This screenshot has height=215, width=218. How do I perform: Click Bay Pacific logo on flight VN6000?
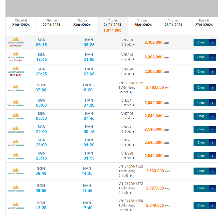pyautogui.click(x=15, y=42)
